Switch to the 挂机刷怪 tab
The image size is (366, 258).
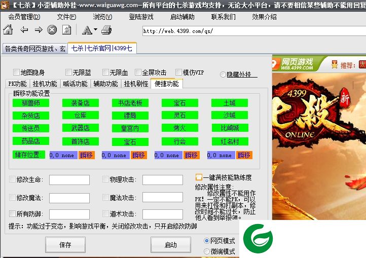[136, 84]
